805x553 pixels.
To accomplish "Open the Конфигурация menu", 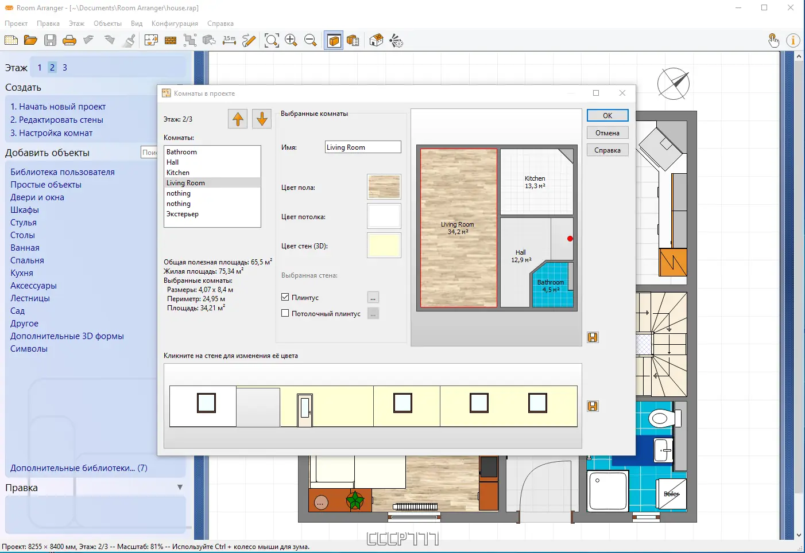I will pyautogui.click(x=175, y=24).
